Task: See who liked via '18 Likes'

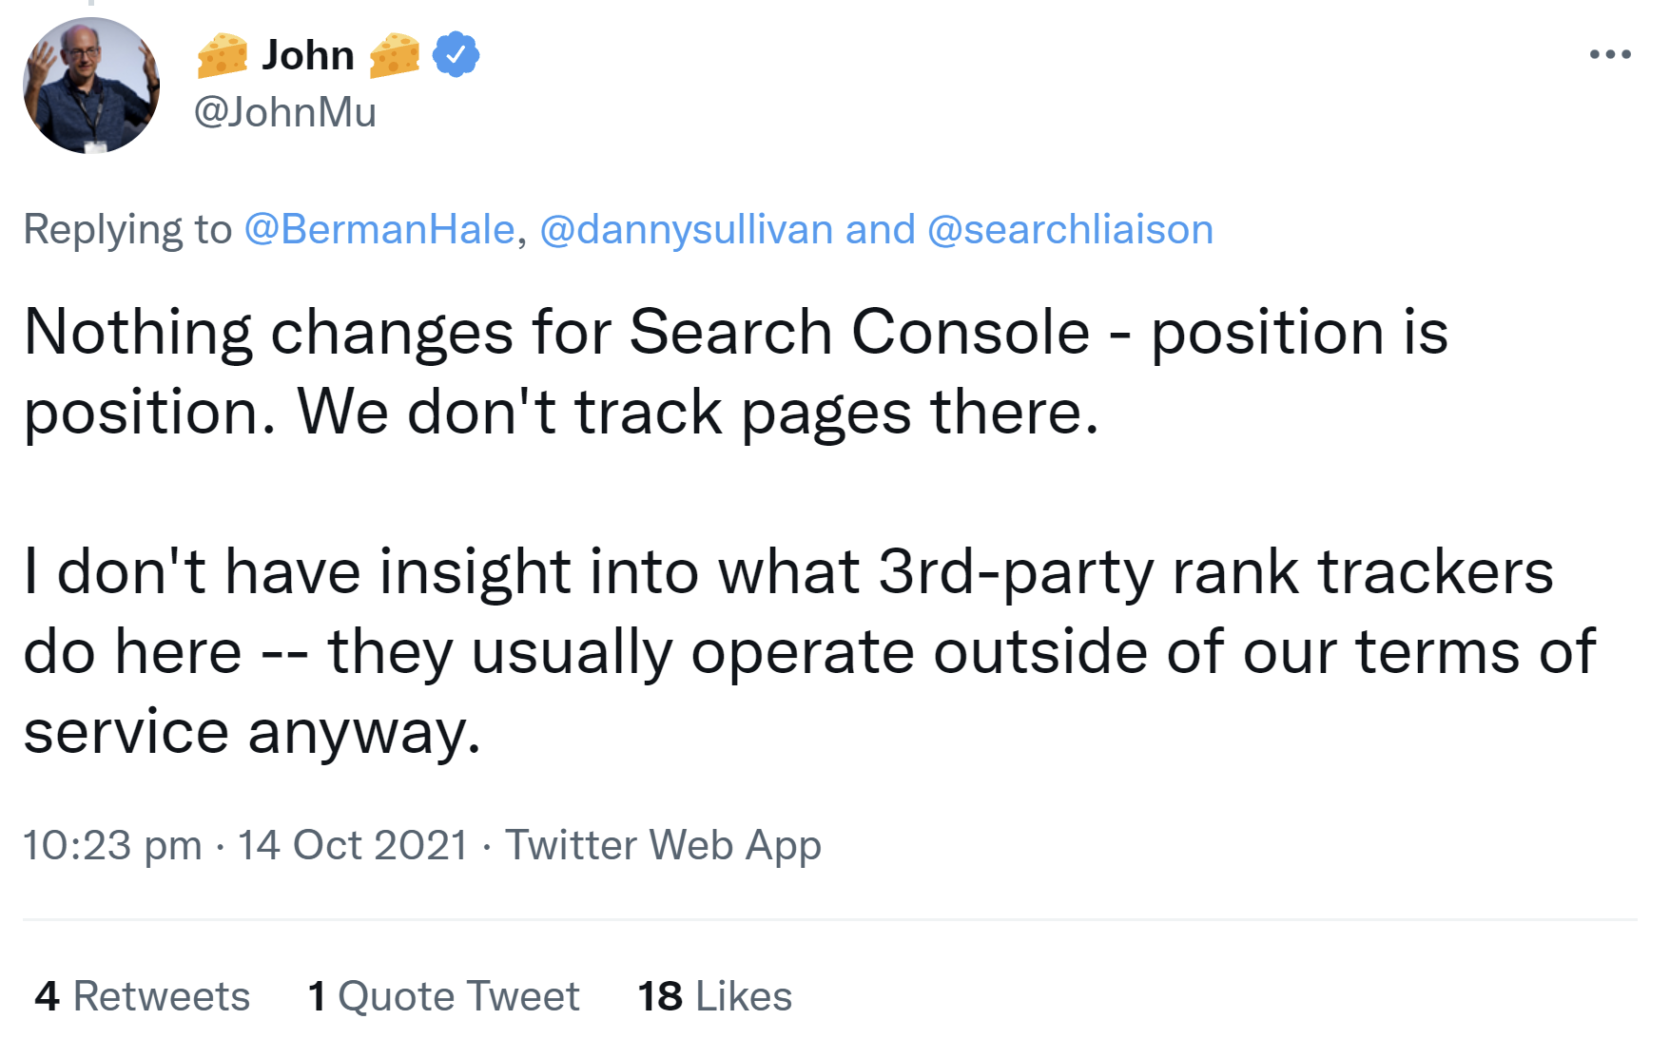Action: (x=714, y=995)
